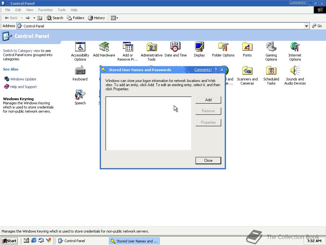Click the Remove button in the dialog
Viewport: 326px width, 245px height.
[208, 111]
